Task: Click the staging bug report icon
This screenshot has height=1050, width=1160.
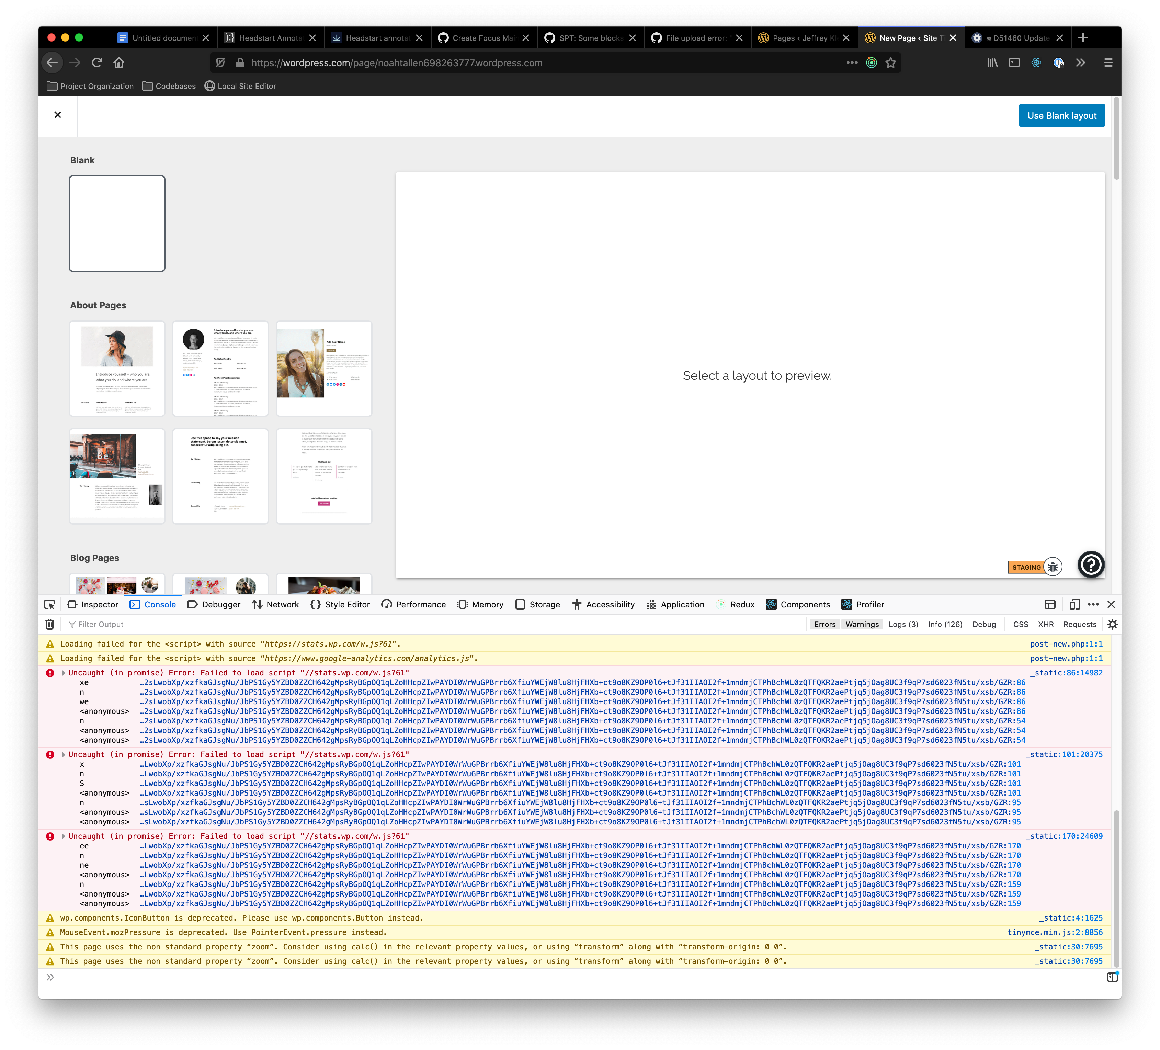Action: click(1053, 567)
